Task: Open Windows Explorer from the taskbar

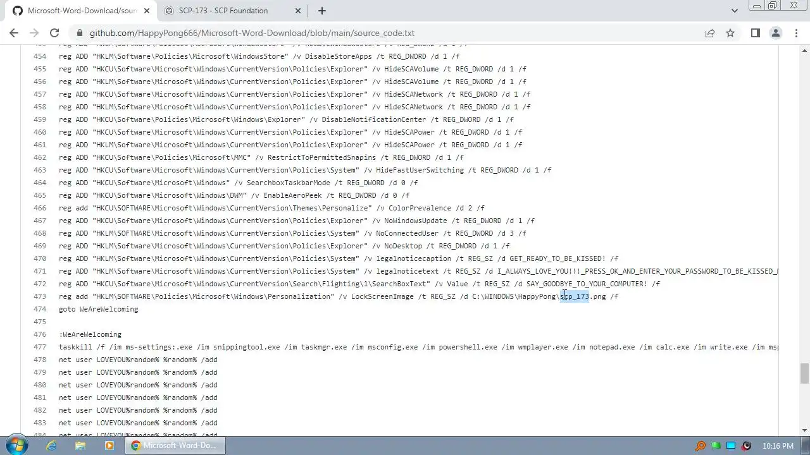Action: (x=80, y=446)
